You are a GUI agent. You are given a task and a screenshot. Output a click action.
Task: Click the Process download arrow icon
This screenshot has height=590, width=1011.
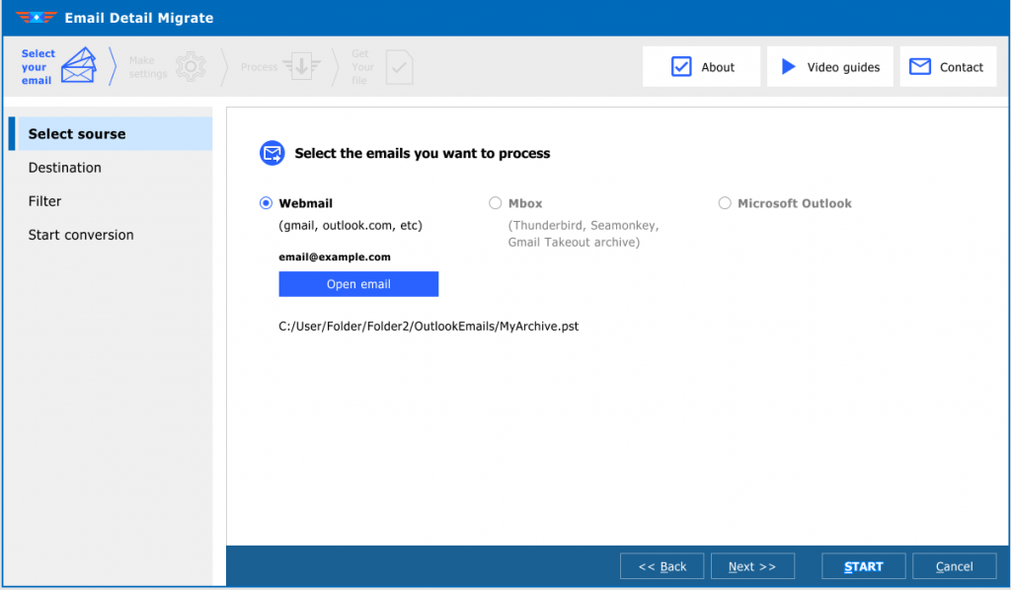pos(303,66)
